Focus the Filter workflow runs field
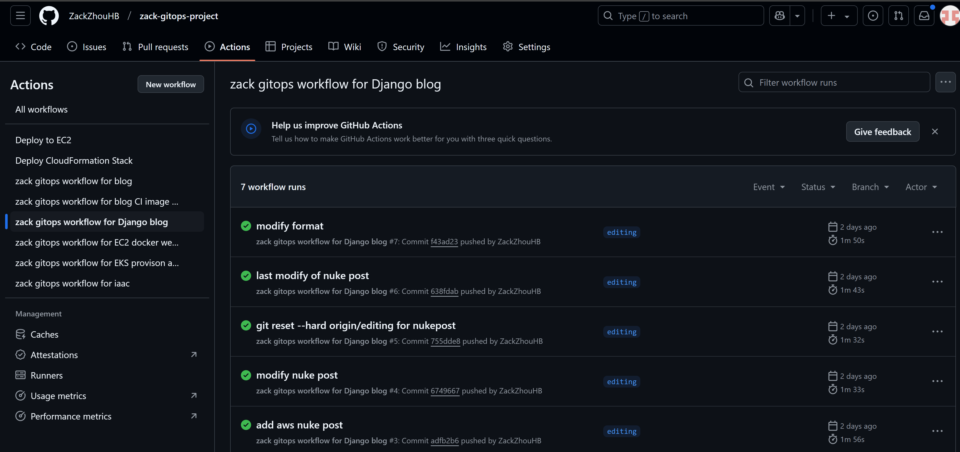This screenshot has height=452, width=960. point(834,82)
